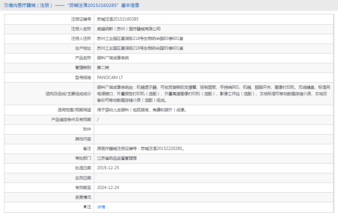Select the address value in 注册人住所 row

coord(140,38)
